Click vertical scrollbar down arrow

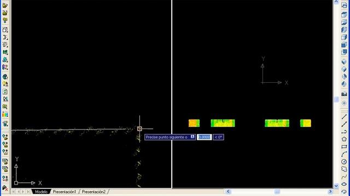point(336,186)
